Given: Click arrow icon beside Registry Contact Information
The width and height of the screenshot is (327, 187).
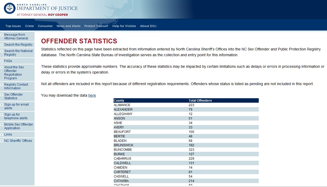Looking at the screenshot, I should pos(2,85).
